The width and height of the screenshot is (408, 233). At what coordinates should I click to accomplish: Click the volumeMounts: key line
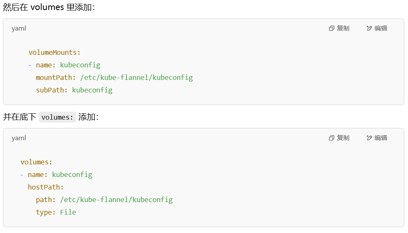(54, 53)
